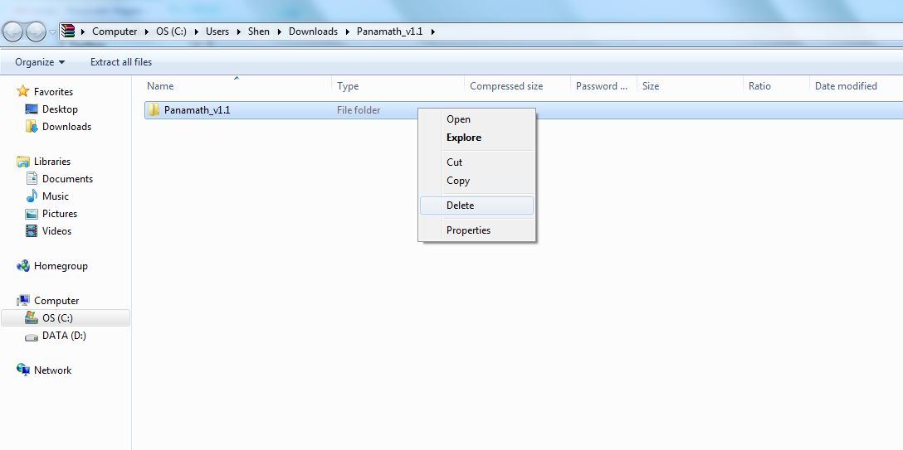Click the Network globe icon
The image size is (903, 450).
(x=23, y=370)
